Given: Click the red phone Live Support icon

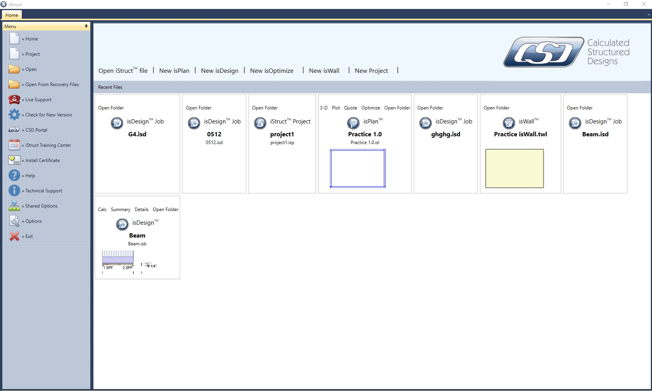Looking at the screenshot, I should click(14, 100).
